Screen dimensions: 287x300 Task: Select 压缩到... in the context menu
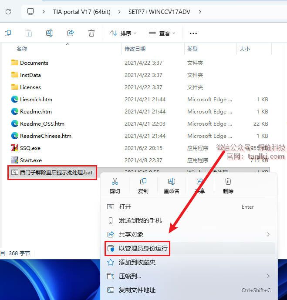click(189, 276)
